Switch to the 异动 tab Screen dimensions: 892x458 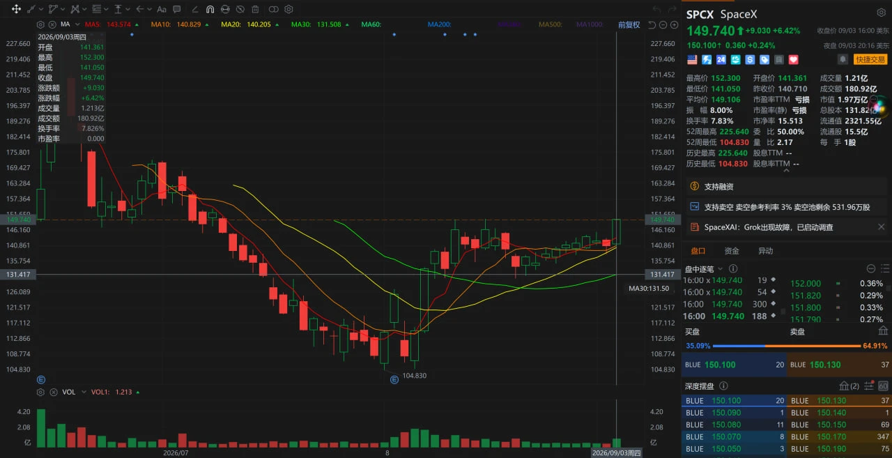[x=765, y=251]
